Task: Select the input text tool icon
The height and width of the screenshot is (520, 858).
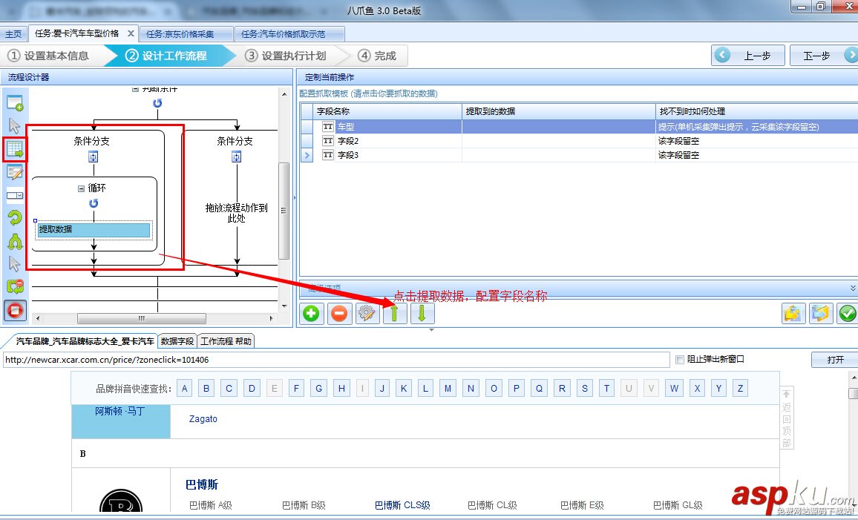Action: [x=15, y=172]
